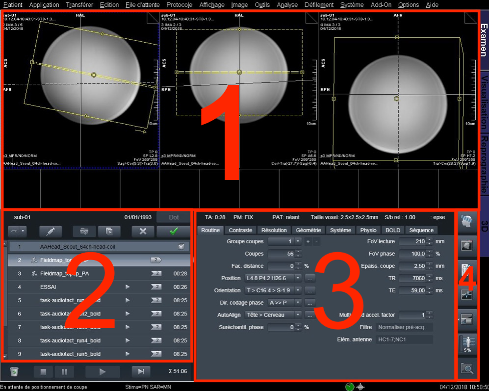
Task: Switch to the BOLD parameters tab
Action: point(392,230)
